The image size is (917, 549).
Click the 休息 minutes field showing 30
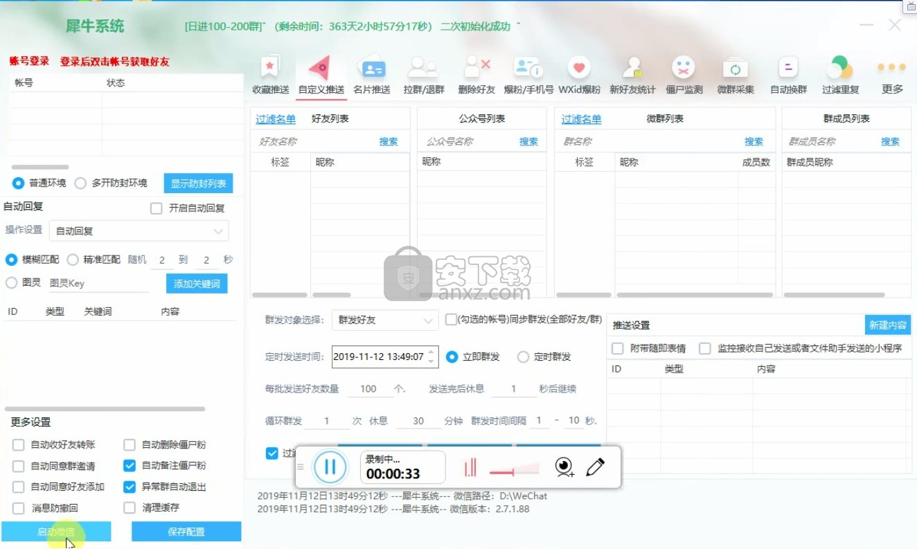click(x=418, y=421)
